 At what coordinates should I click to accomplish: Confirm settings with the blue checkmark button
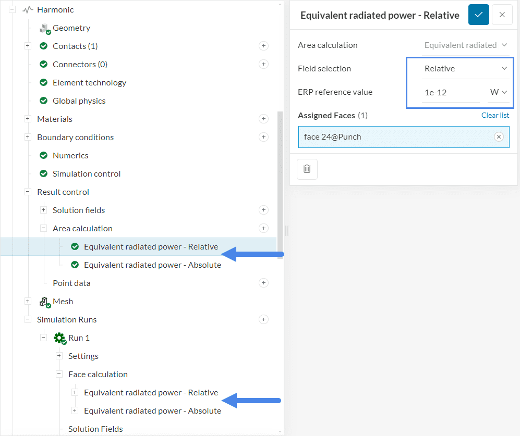pyautogui.click(x=478, y=15)
